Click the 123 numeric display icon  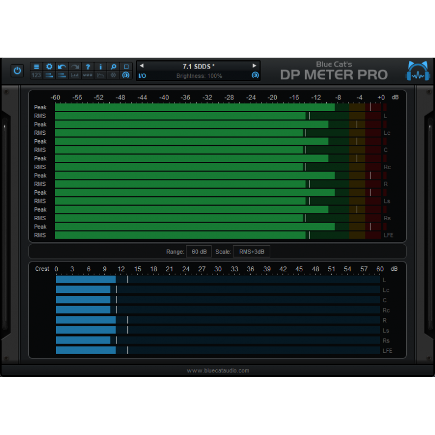tap(36, 76)
